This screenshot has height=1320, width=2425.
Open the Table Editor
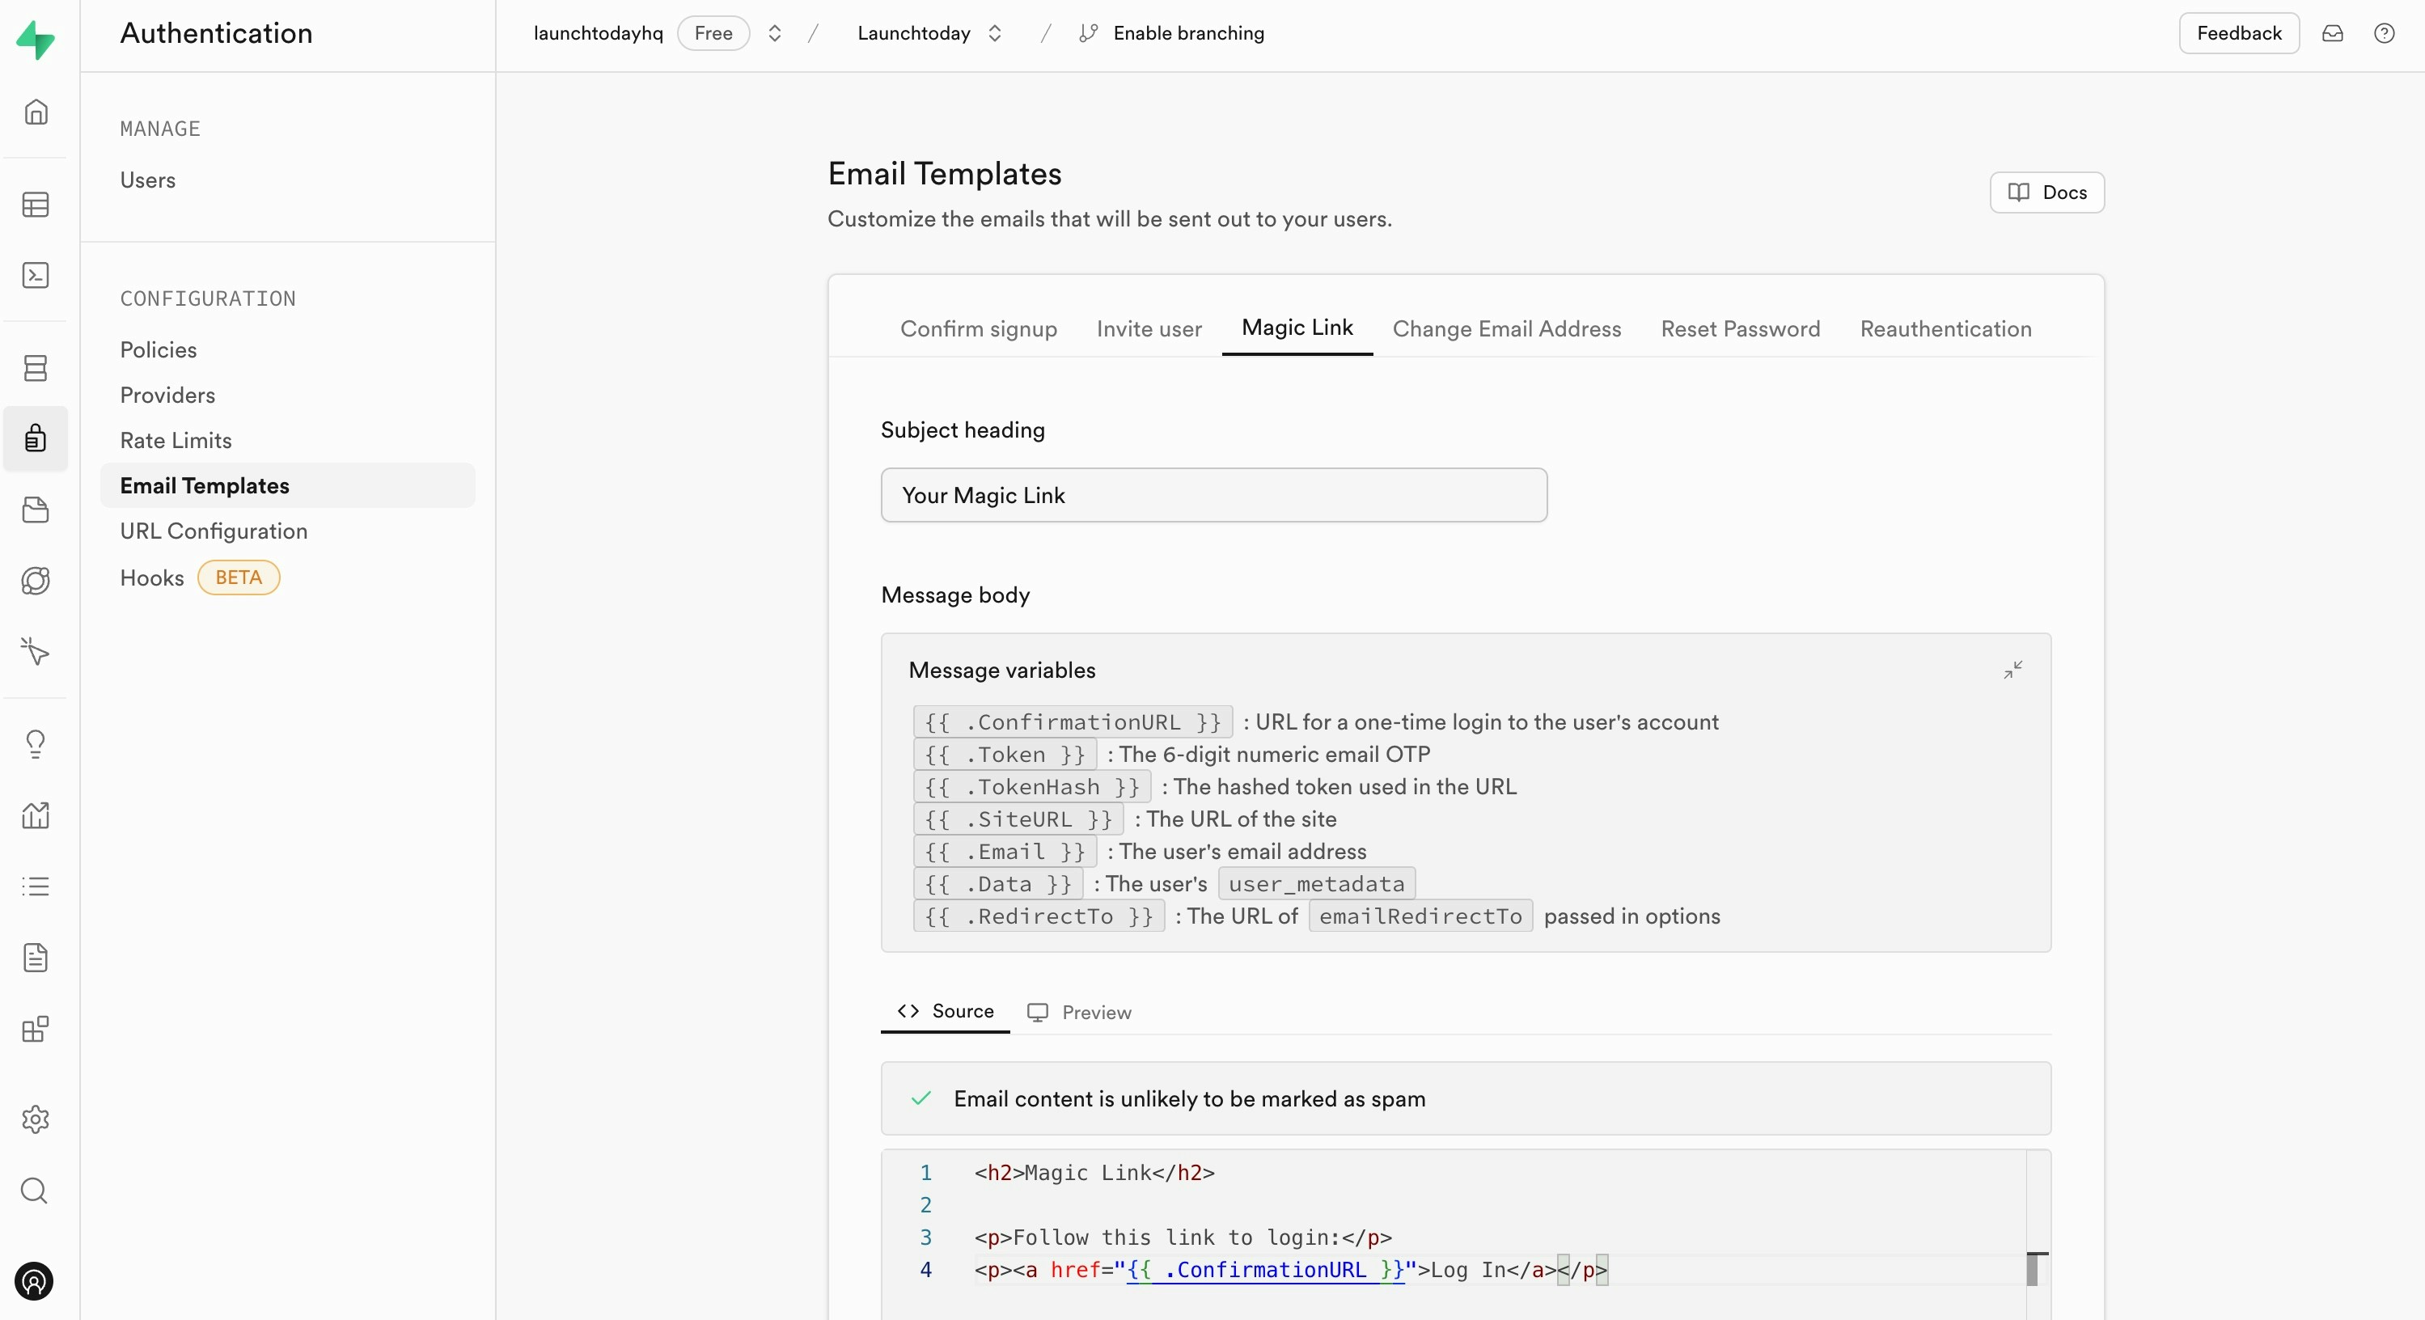coord(36,205)
